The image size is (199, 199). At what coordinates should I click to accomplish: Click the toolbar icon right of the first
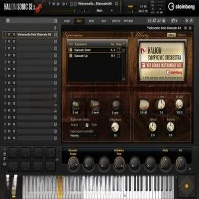(x=154, y=20)
